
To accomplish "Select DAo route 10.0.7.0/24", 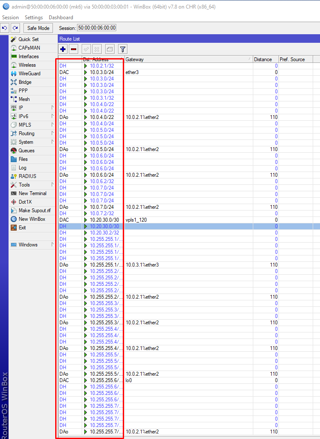I will [x=189, y=207].
